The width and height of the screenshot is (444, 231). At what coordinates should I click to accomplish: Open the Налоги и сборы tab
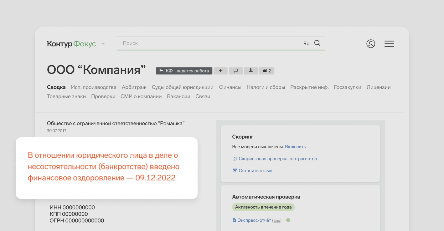pyautogui.click(x=266, y=87)
